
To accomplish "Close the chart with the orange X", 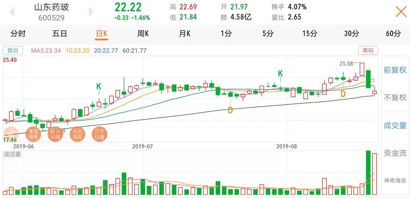I will (401, 12).
